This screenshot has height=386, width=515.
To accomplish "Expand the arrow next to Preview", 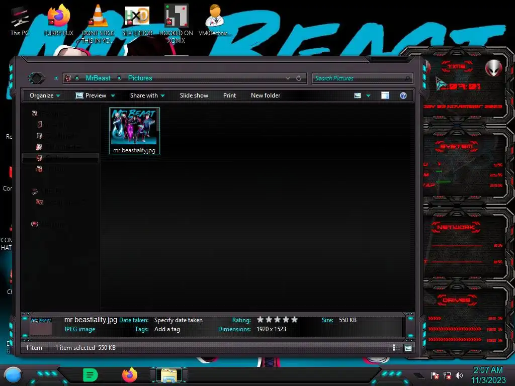I will point(113,96).
